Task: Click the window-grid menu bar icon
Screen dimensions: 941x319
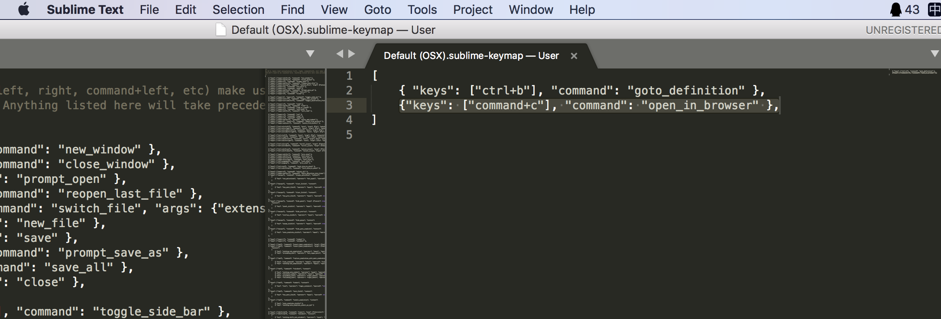Action: click(x=935, y=10)
